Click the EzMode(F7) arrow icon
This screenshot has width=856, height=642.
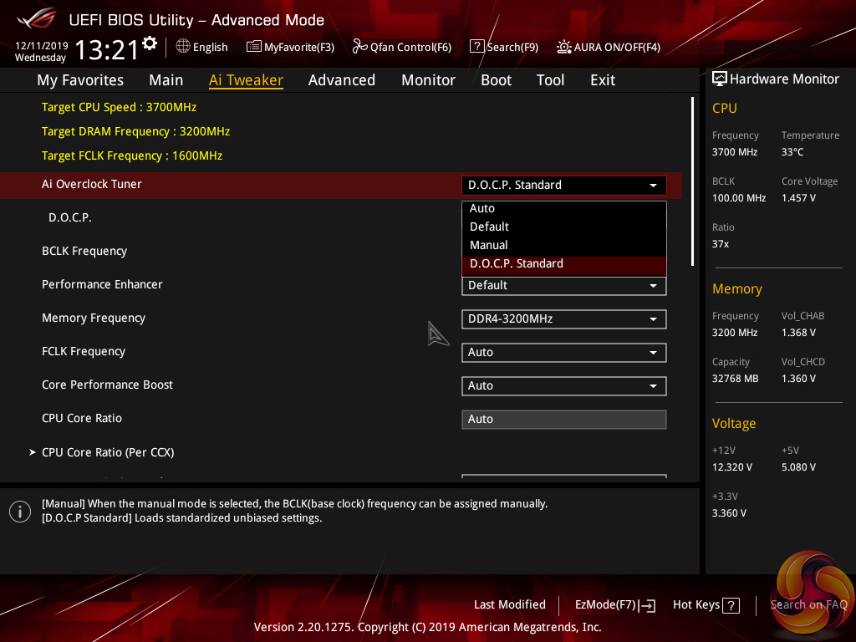648,605
